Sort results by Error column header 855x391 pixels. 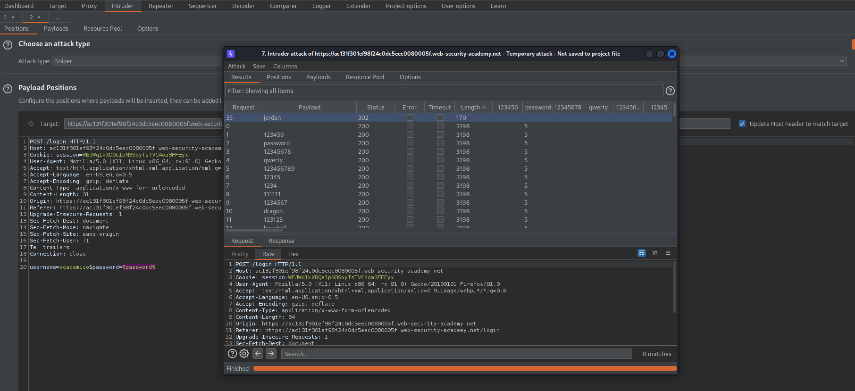[410, 108]
